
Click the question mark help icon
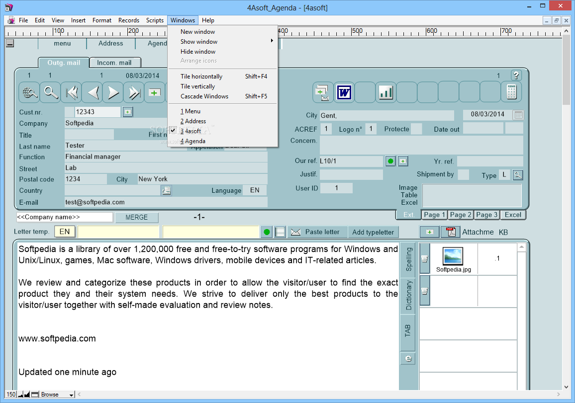(x=516, y=76)
